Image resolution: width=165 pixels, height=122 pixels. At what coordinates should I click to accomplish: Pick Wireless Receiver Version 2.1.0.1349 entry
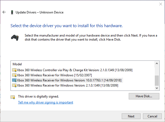(x=67, y=85)
